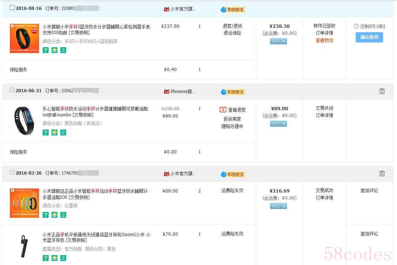Click 交易成功 status text
397x265 pixels.
324,191
